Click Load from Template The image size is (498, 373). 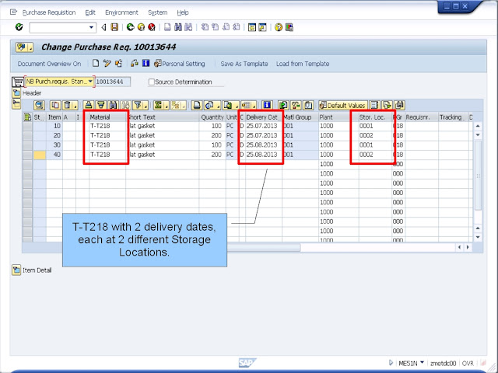(x=303, y=64)
